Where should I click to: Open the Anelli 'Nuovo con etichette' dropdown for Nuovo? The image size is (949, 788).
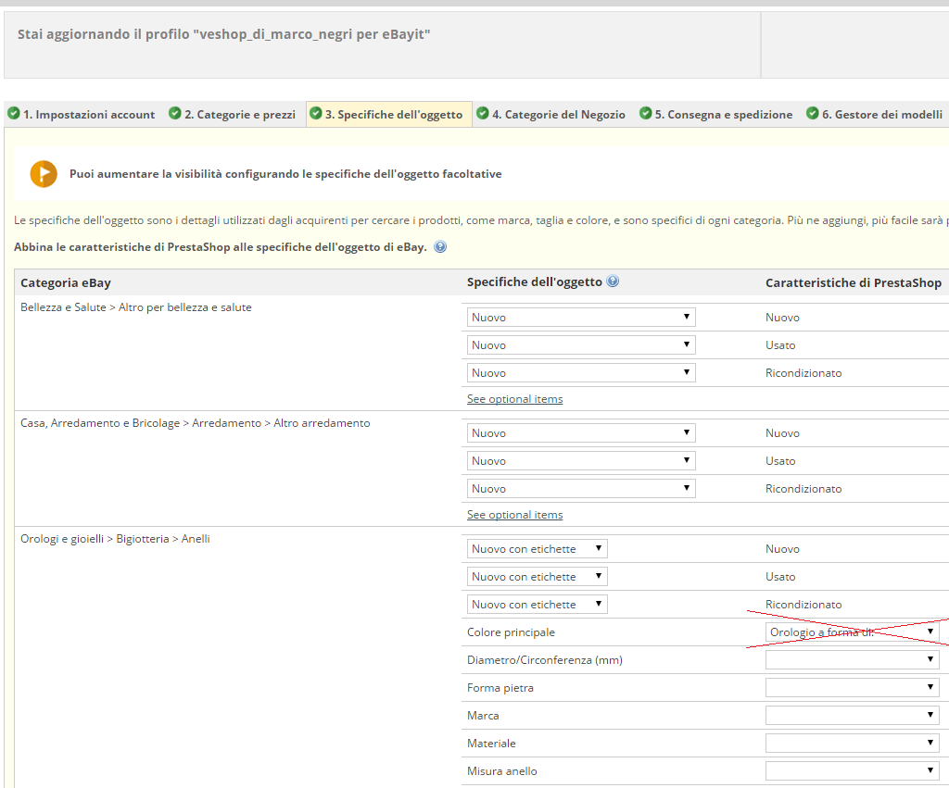coord(537,548)
